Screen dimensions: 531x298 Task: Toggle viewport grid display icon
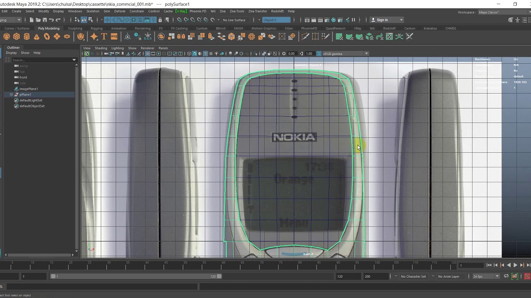[x=148, y=53]
